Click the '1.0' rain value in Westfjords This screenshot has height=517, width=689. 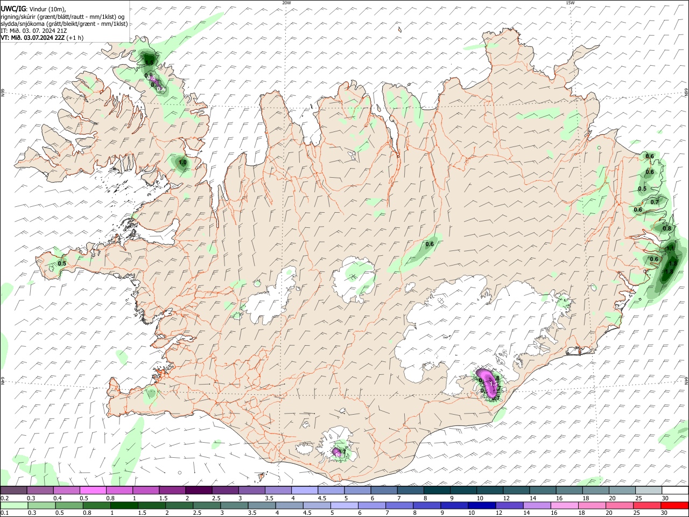[x=182, y=162]
